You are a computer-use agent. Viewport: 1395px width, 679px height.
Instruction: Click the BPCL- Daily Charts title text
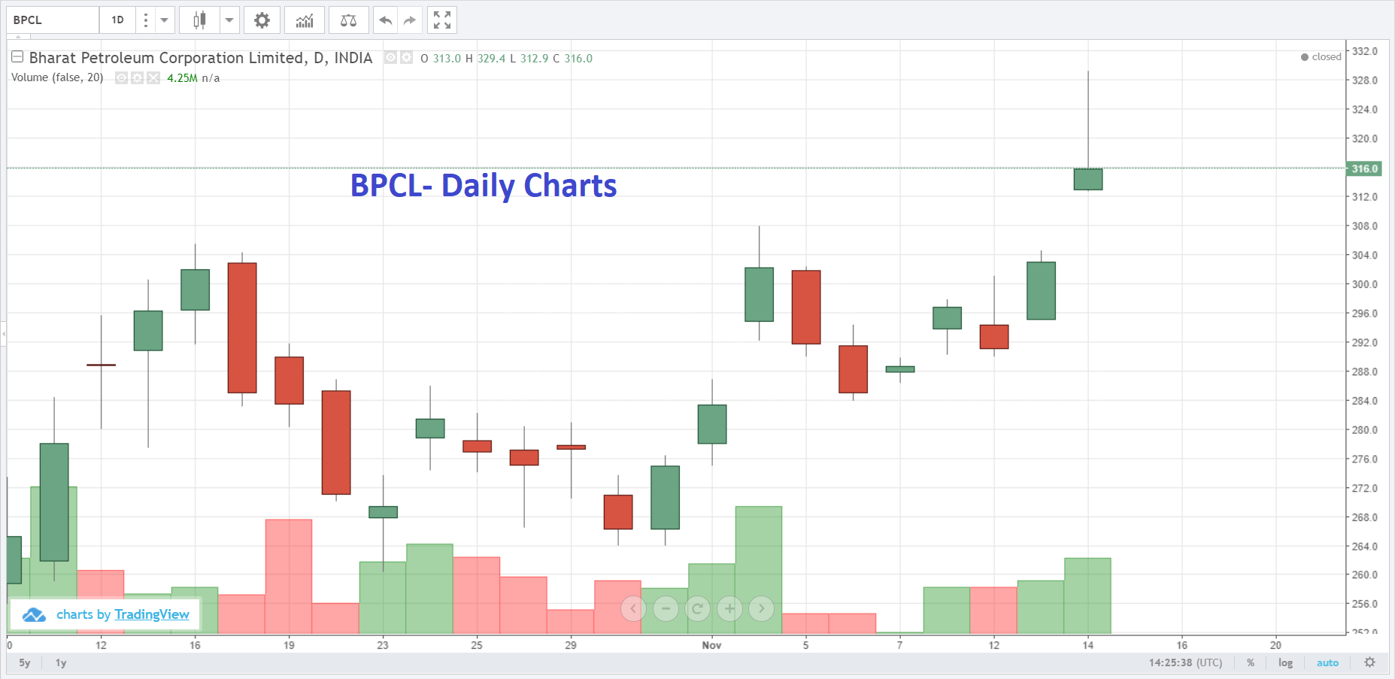484,186
